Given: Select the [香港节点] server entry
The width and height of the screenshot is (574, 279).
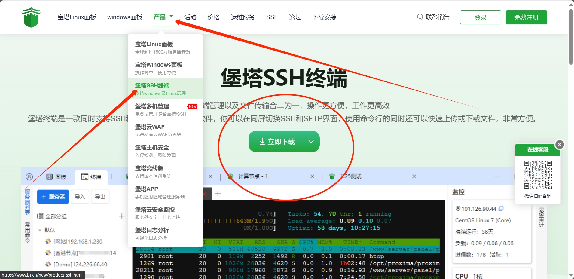Looking at the screenshot, I should (81, 253).
